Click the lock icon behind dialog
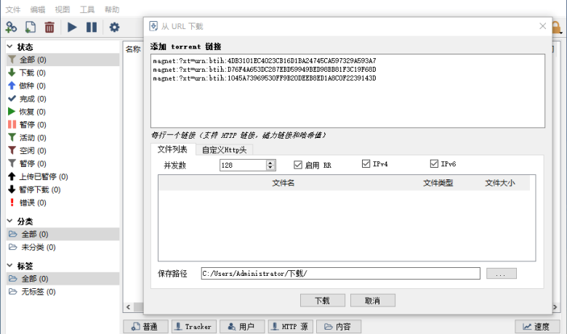The image size is (567, 334). tap(557, 28)
